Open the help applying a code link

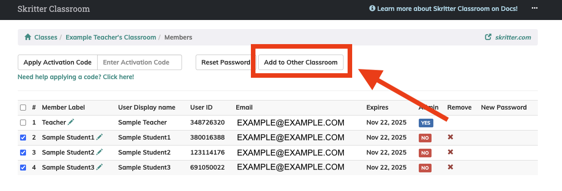[76, 77]
